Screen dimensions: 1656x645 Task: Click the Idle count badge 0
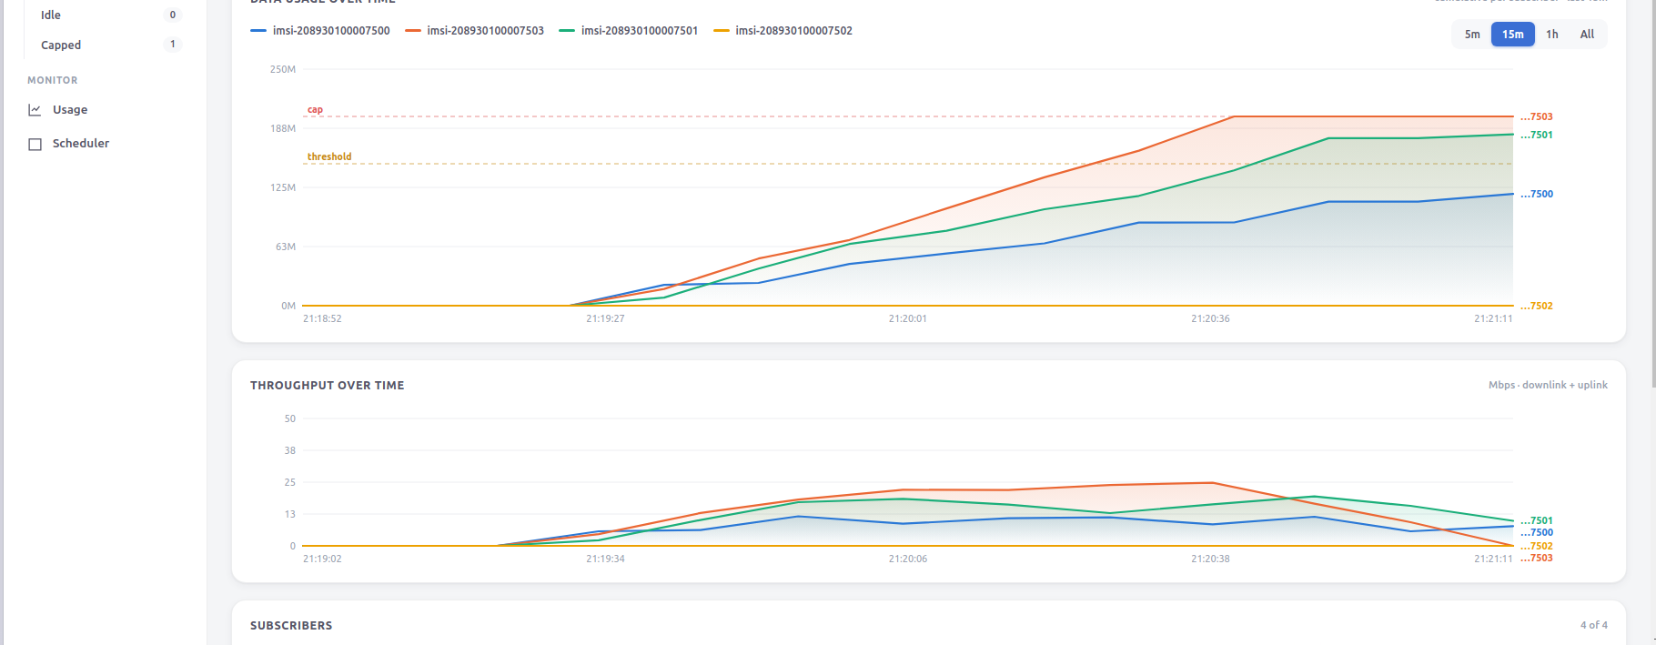[173, 15]
